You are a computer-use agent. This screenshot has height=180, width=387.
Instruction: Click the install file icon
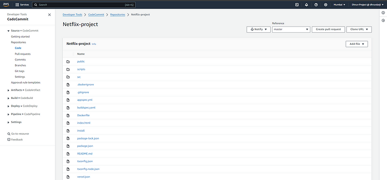(x=68, y=131)
